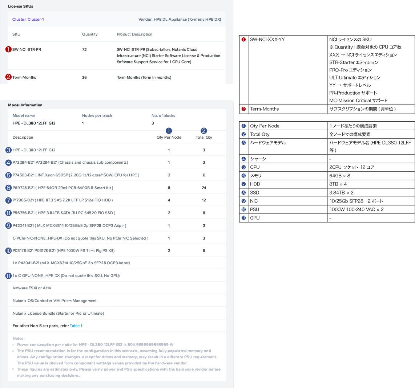Click the SW-NCI-XXX-YY cell in legend table
The height and width of the screenshot is (388, 415).
pos(267,40)
